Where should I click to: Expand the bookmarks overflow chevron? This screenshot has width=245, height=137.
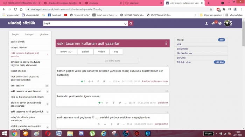pos(195,15)
